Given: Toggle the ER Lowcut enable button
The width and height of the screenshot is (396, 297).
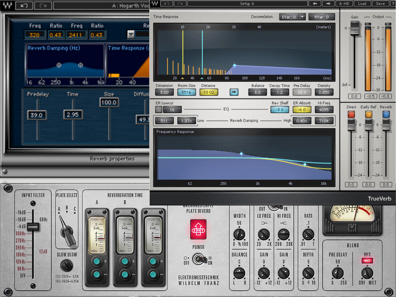Looking at the screenshot, I should click(x=159, y=109).
